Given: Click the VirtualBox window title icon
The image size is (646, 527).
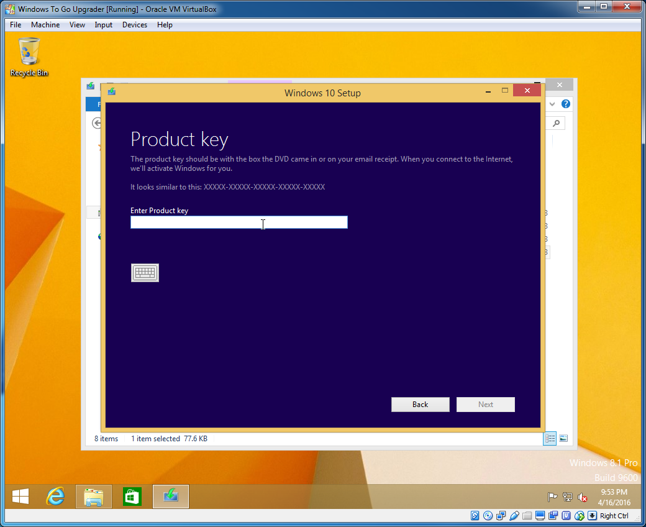Looking at the screenshot, I should (x=10, y=9).
